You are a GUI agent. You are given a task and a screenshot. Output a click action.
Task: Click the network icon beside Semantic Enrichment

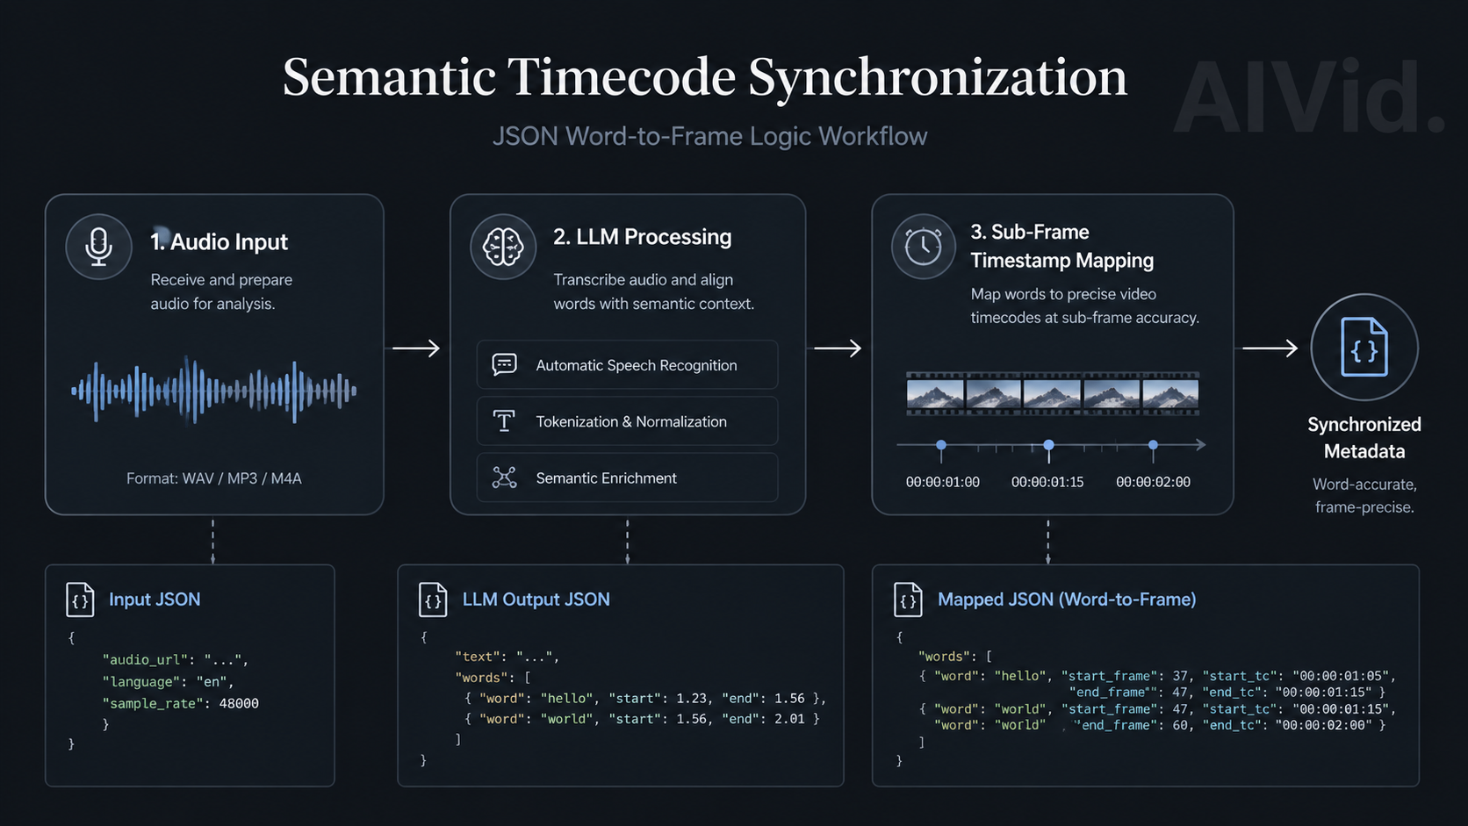point(504,478)
